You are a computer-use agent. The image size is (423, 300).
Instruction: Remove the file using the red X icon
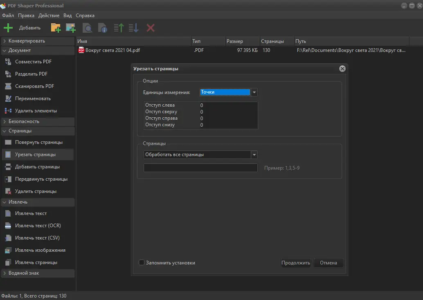click(x=150, y=27)
